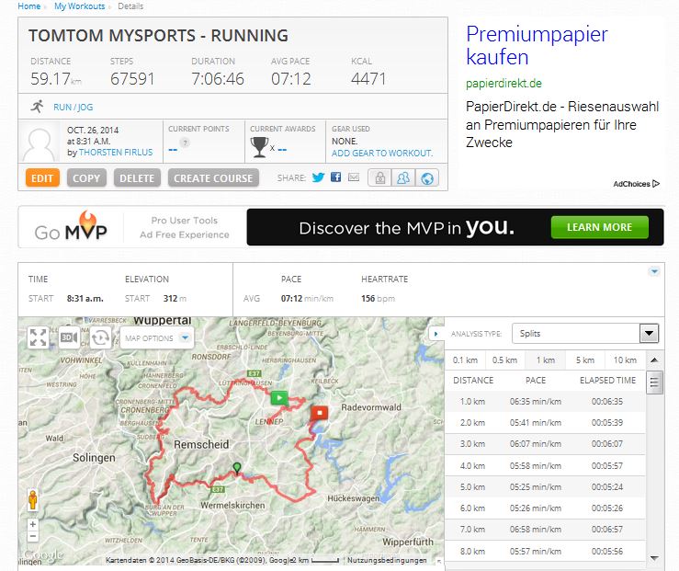Open Analysis Type Splits dropdown

(x=585, y=334)
